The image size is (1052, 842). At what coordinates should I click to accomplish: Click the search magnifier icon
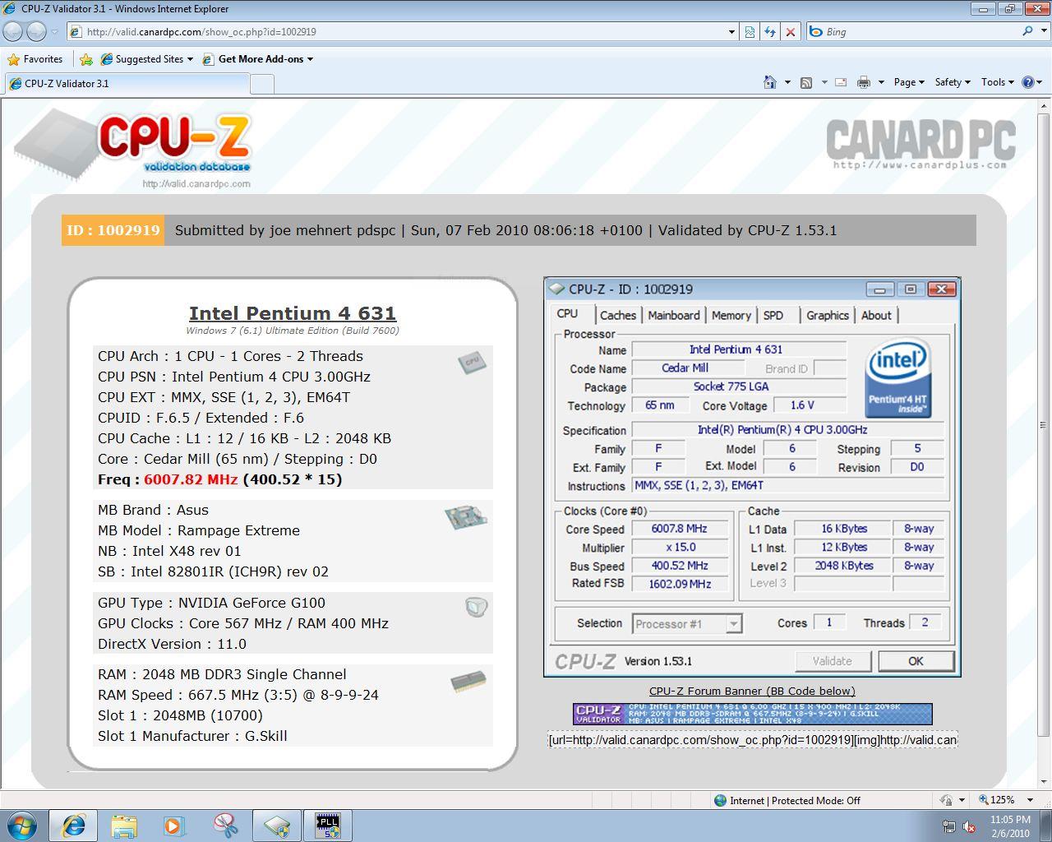[x=1027, y=31]
